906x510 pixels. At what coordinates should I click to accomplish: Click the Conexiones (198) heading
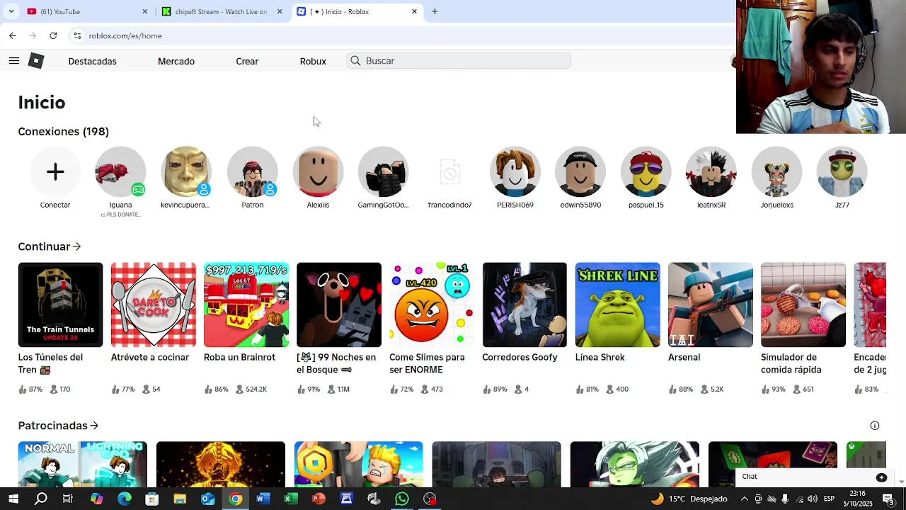pyautogui.click(x=63, y=132)
